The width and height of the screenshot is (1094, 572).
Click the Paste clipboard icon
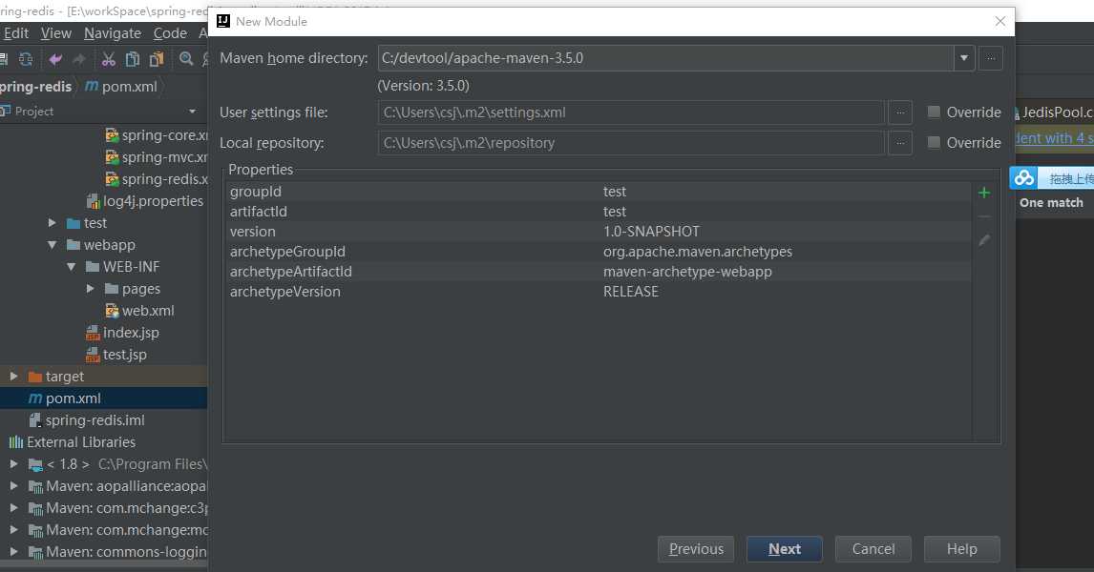[x=157, y=59]
